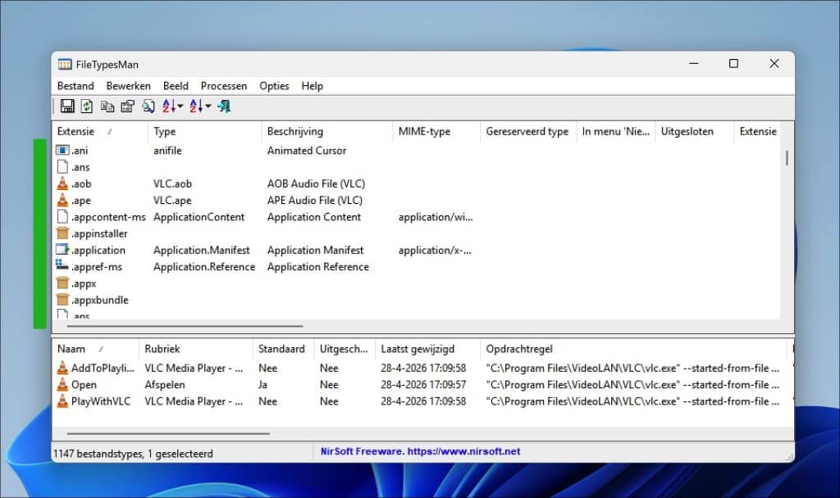Click 'APE Audio File (VLC)' description
Screen dimensions: 840x498
[315, 200]
